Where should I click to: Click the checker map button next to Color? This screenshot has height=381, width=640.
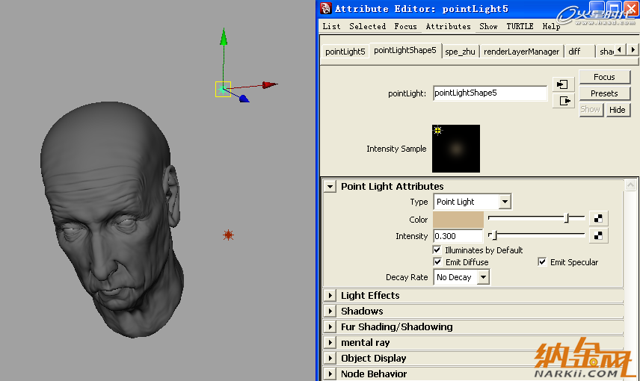tap(598, 219)
